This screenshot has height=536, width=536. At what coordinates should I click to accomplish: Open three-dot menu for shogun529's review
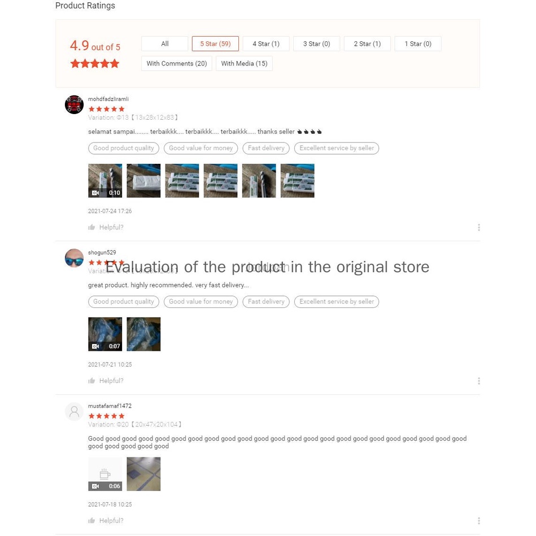click(478, 381)
